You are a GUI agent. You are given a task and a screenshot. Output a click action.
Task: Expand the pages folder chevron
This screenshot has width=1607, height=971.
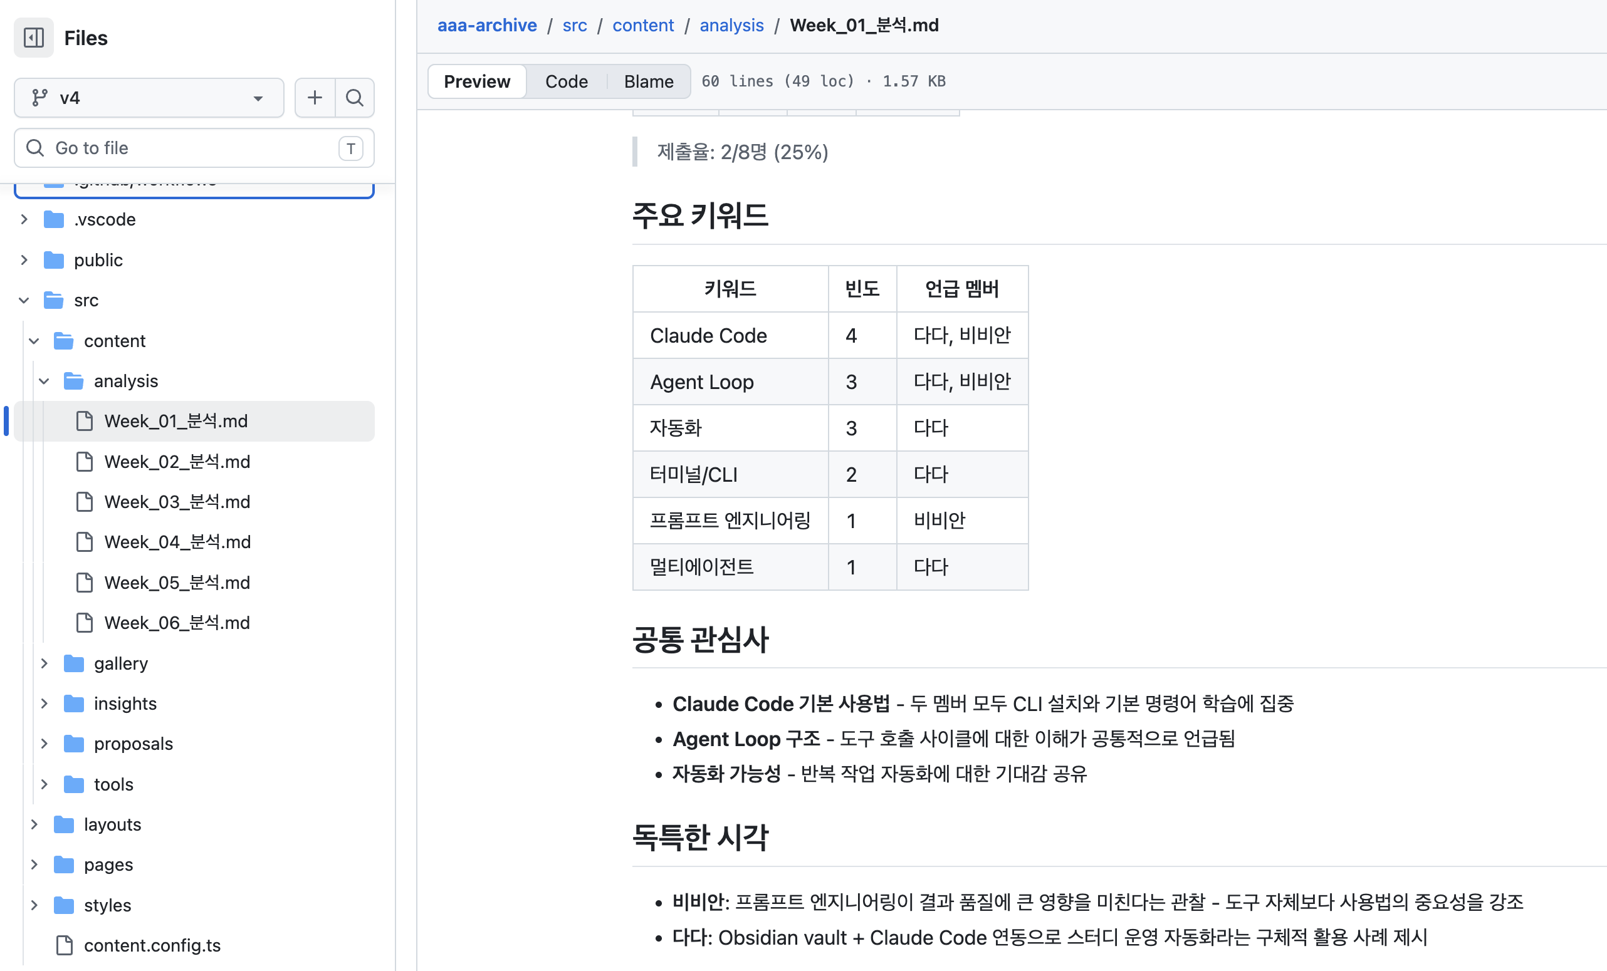point(34,865)
